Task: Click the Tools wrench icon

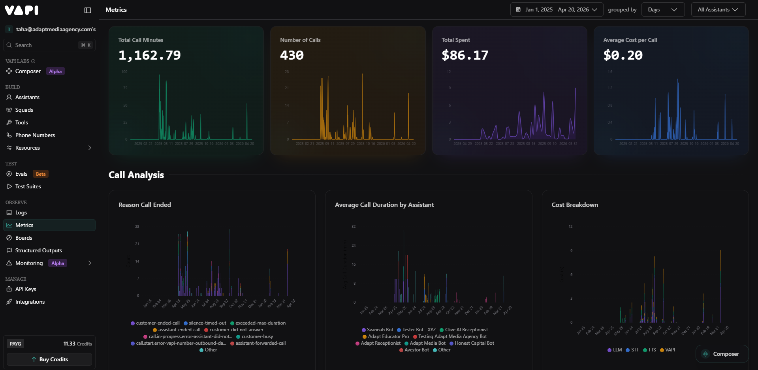Action: point(9,122)
